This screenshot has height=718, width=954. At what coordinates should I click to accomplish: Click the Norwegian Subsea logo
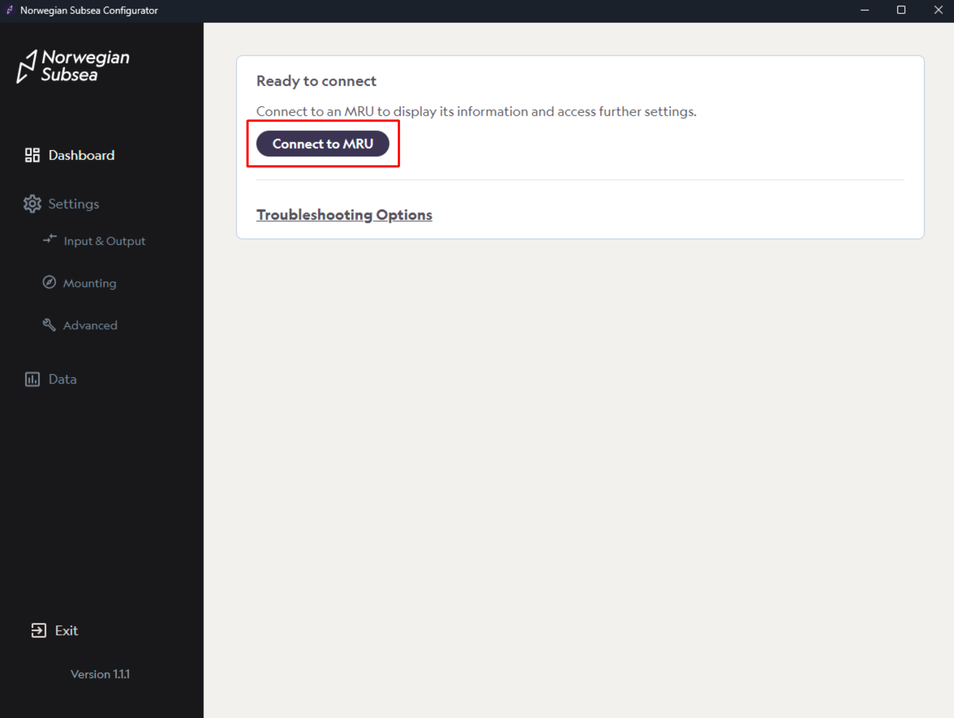(x=73, y=66)
